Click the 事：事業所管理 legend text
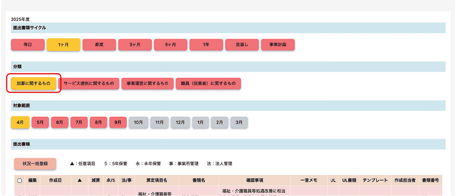456x196 pixels. click(x=184, y=164)
